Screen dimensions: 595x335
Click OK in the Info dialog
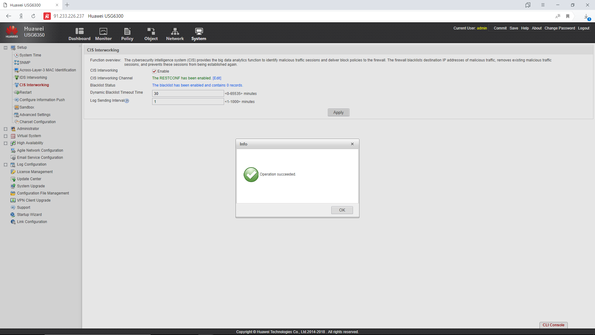342,210
